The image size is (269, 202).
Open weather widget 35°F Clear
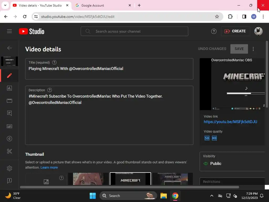click(x=13, y=196)
